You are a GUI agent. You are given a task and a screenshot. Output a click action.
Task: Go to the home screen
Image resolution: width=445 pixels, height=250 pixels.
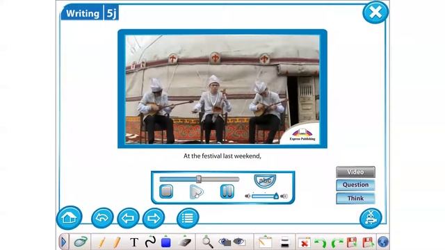click(70, 217)
